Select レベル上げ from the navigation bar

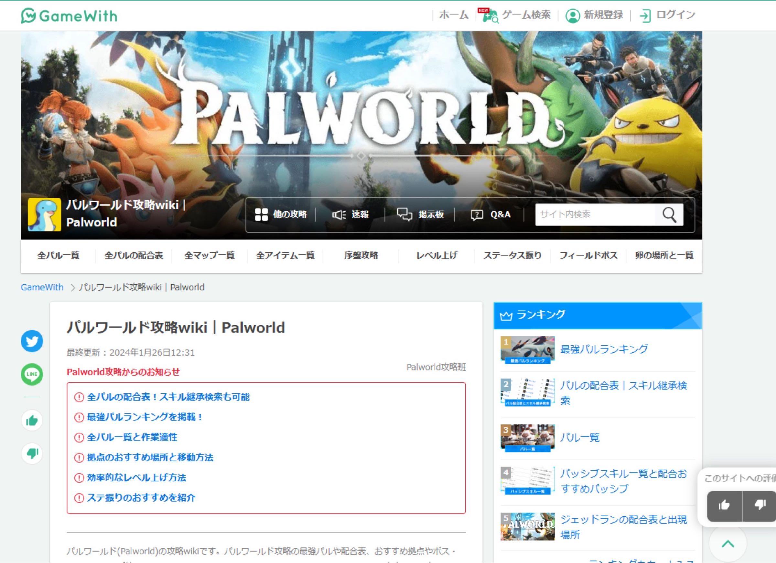point(437,255)
